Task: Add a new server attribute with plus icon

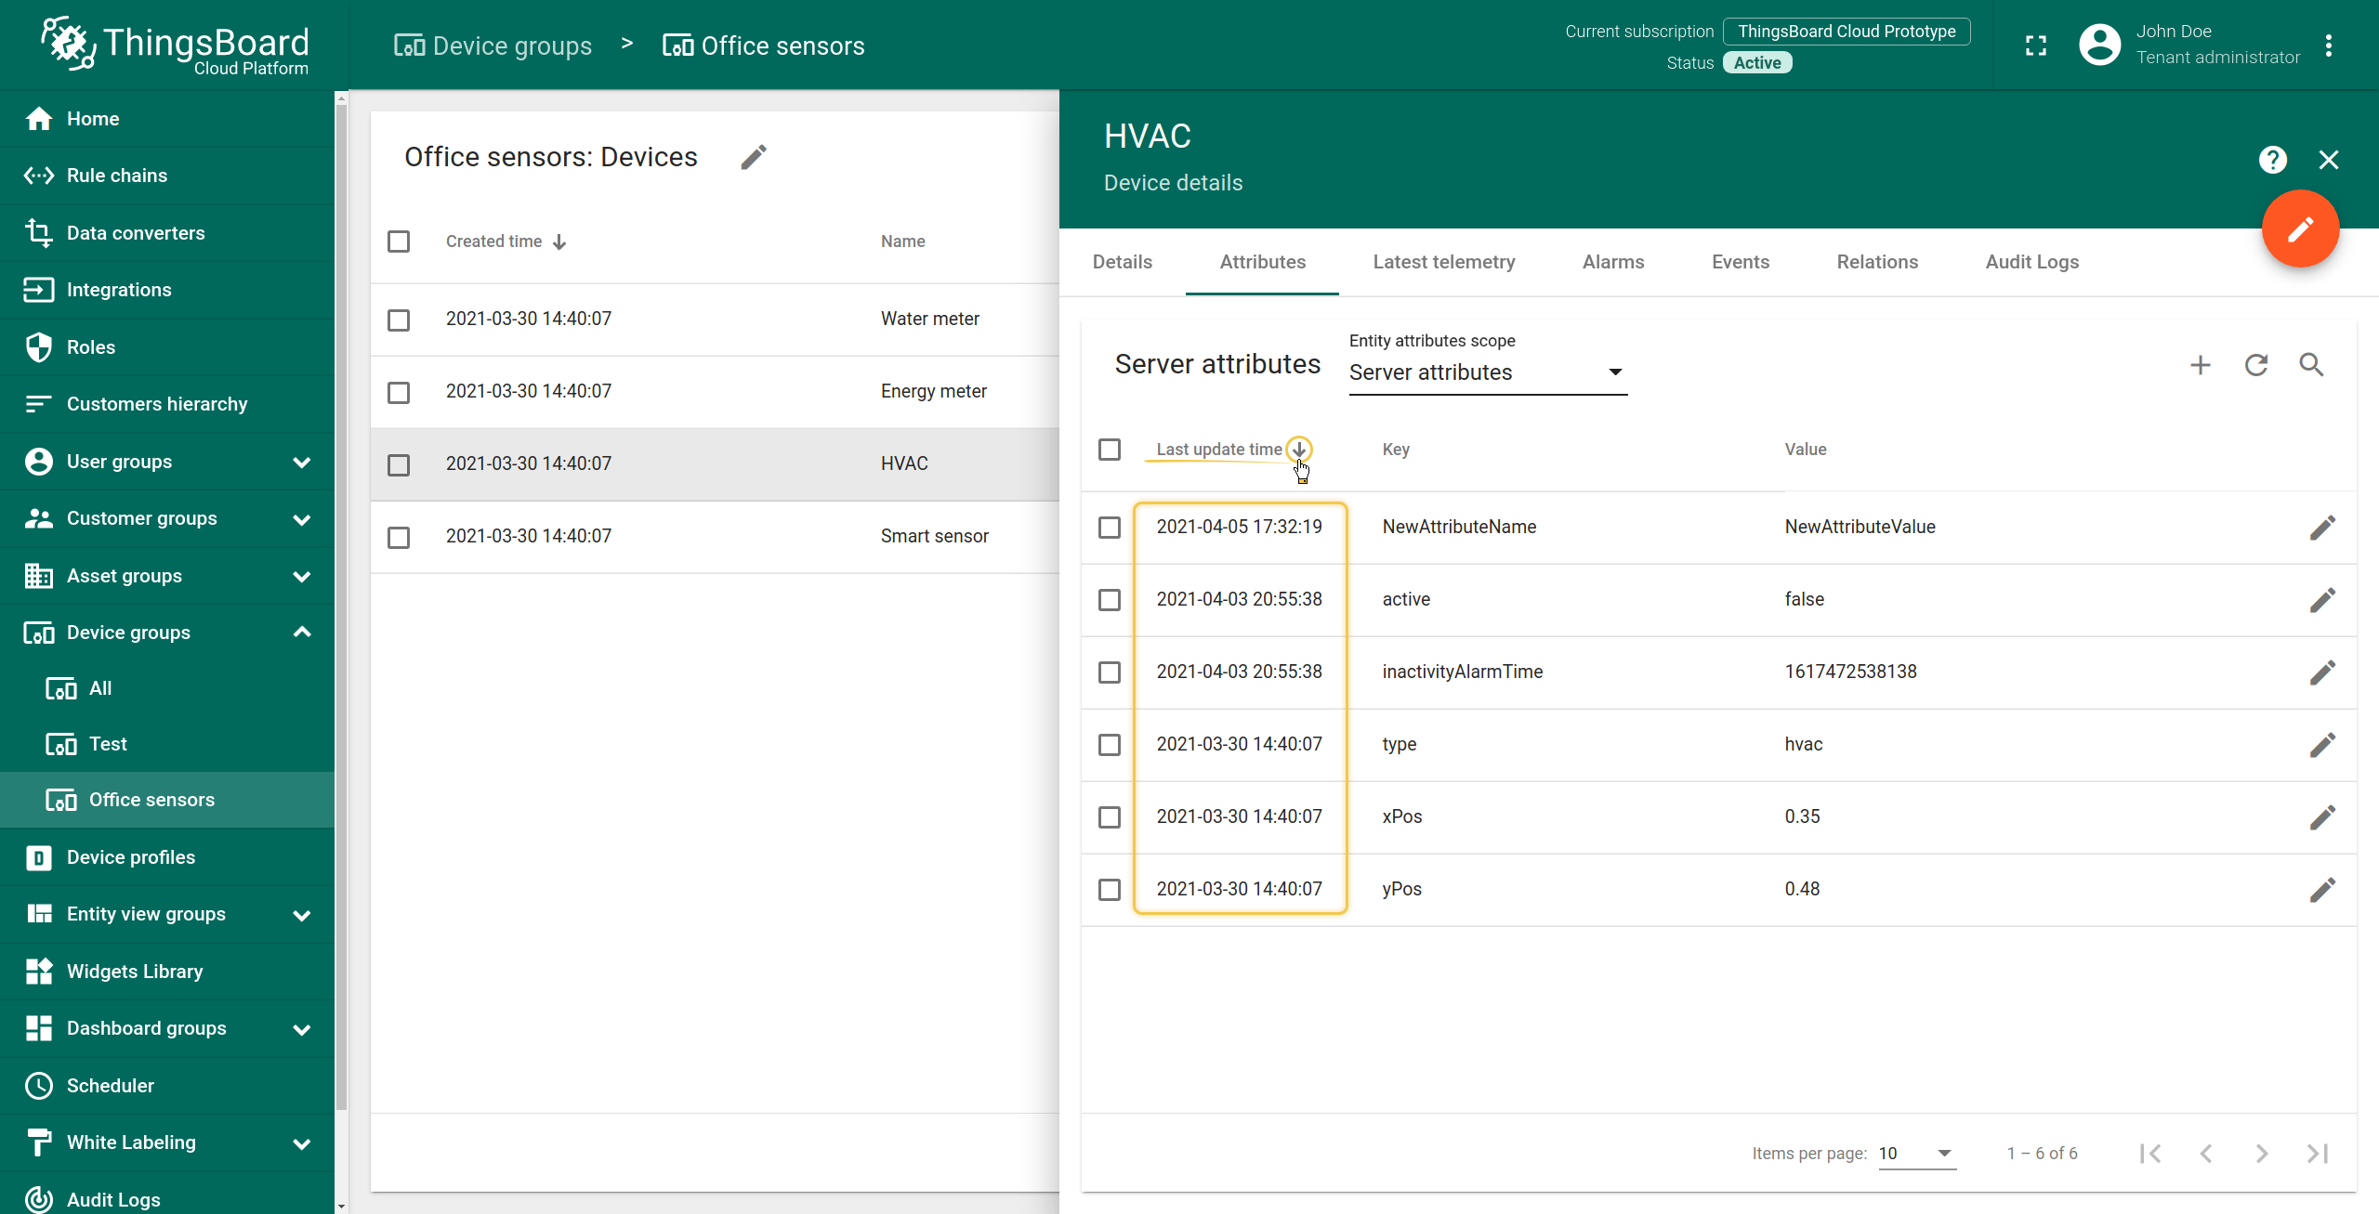Action: (x=2200, y=365)
